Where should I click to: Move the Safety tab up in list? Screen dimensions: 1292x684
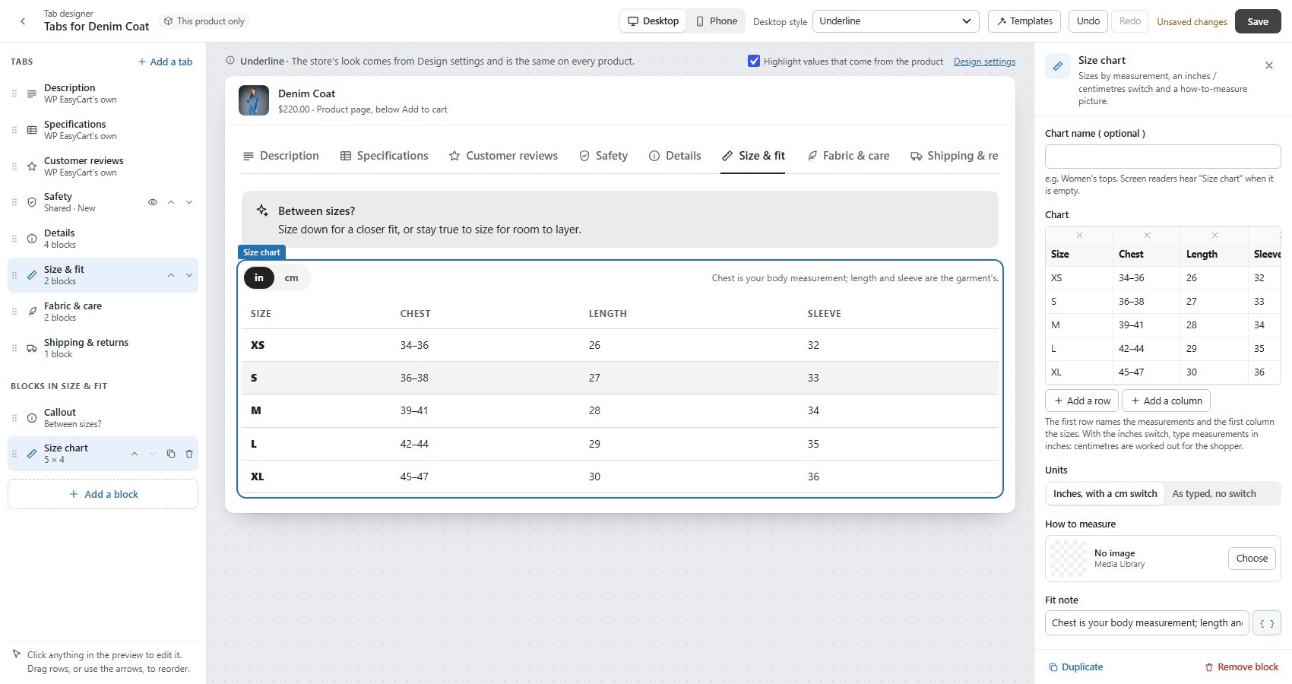click(x=171, y=202)
